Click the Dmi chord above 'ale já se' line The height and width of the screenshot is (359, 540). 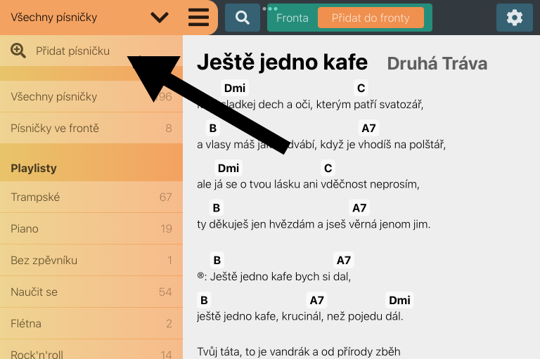click(x=229, y=168)
